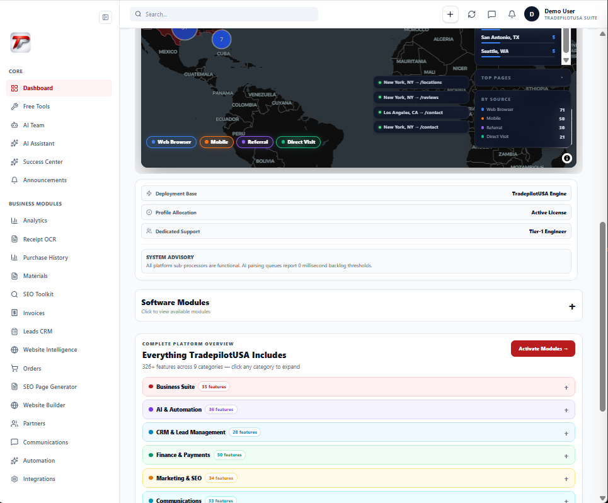
Task: Toggle the Mobile source filter
Action: 217,142
